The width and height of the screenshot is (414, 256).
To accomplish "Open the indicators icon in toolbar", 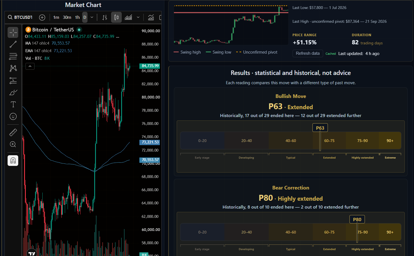I will click(151, 17).
